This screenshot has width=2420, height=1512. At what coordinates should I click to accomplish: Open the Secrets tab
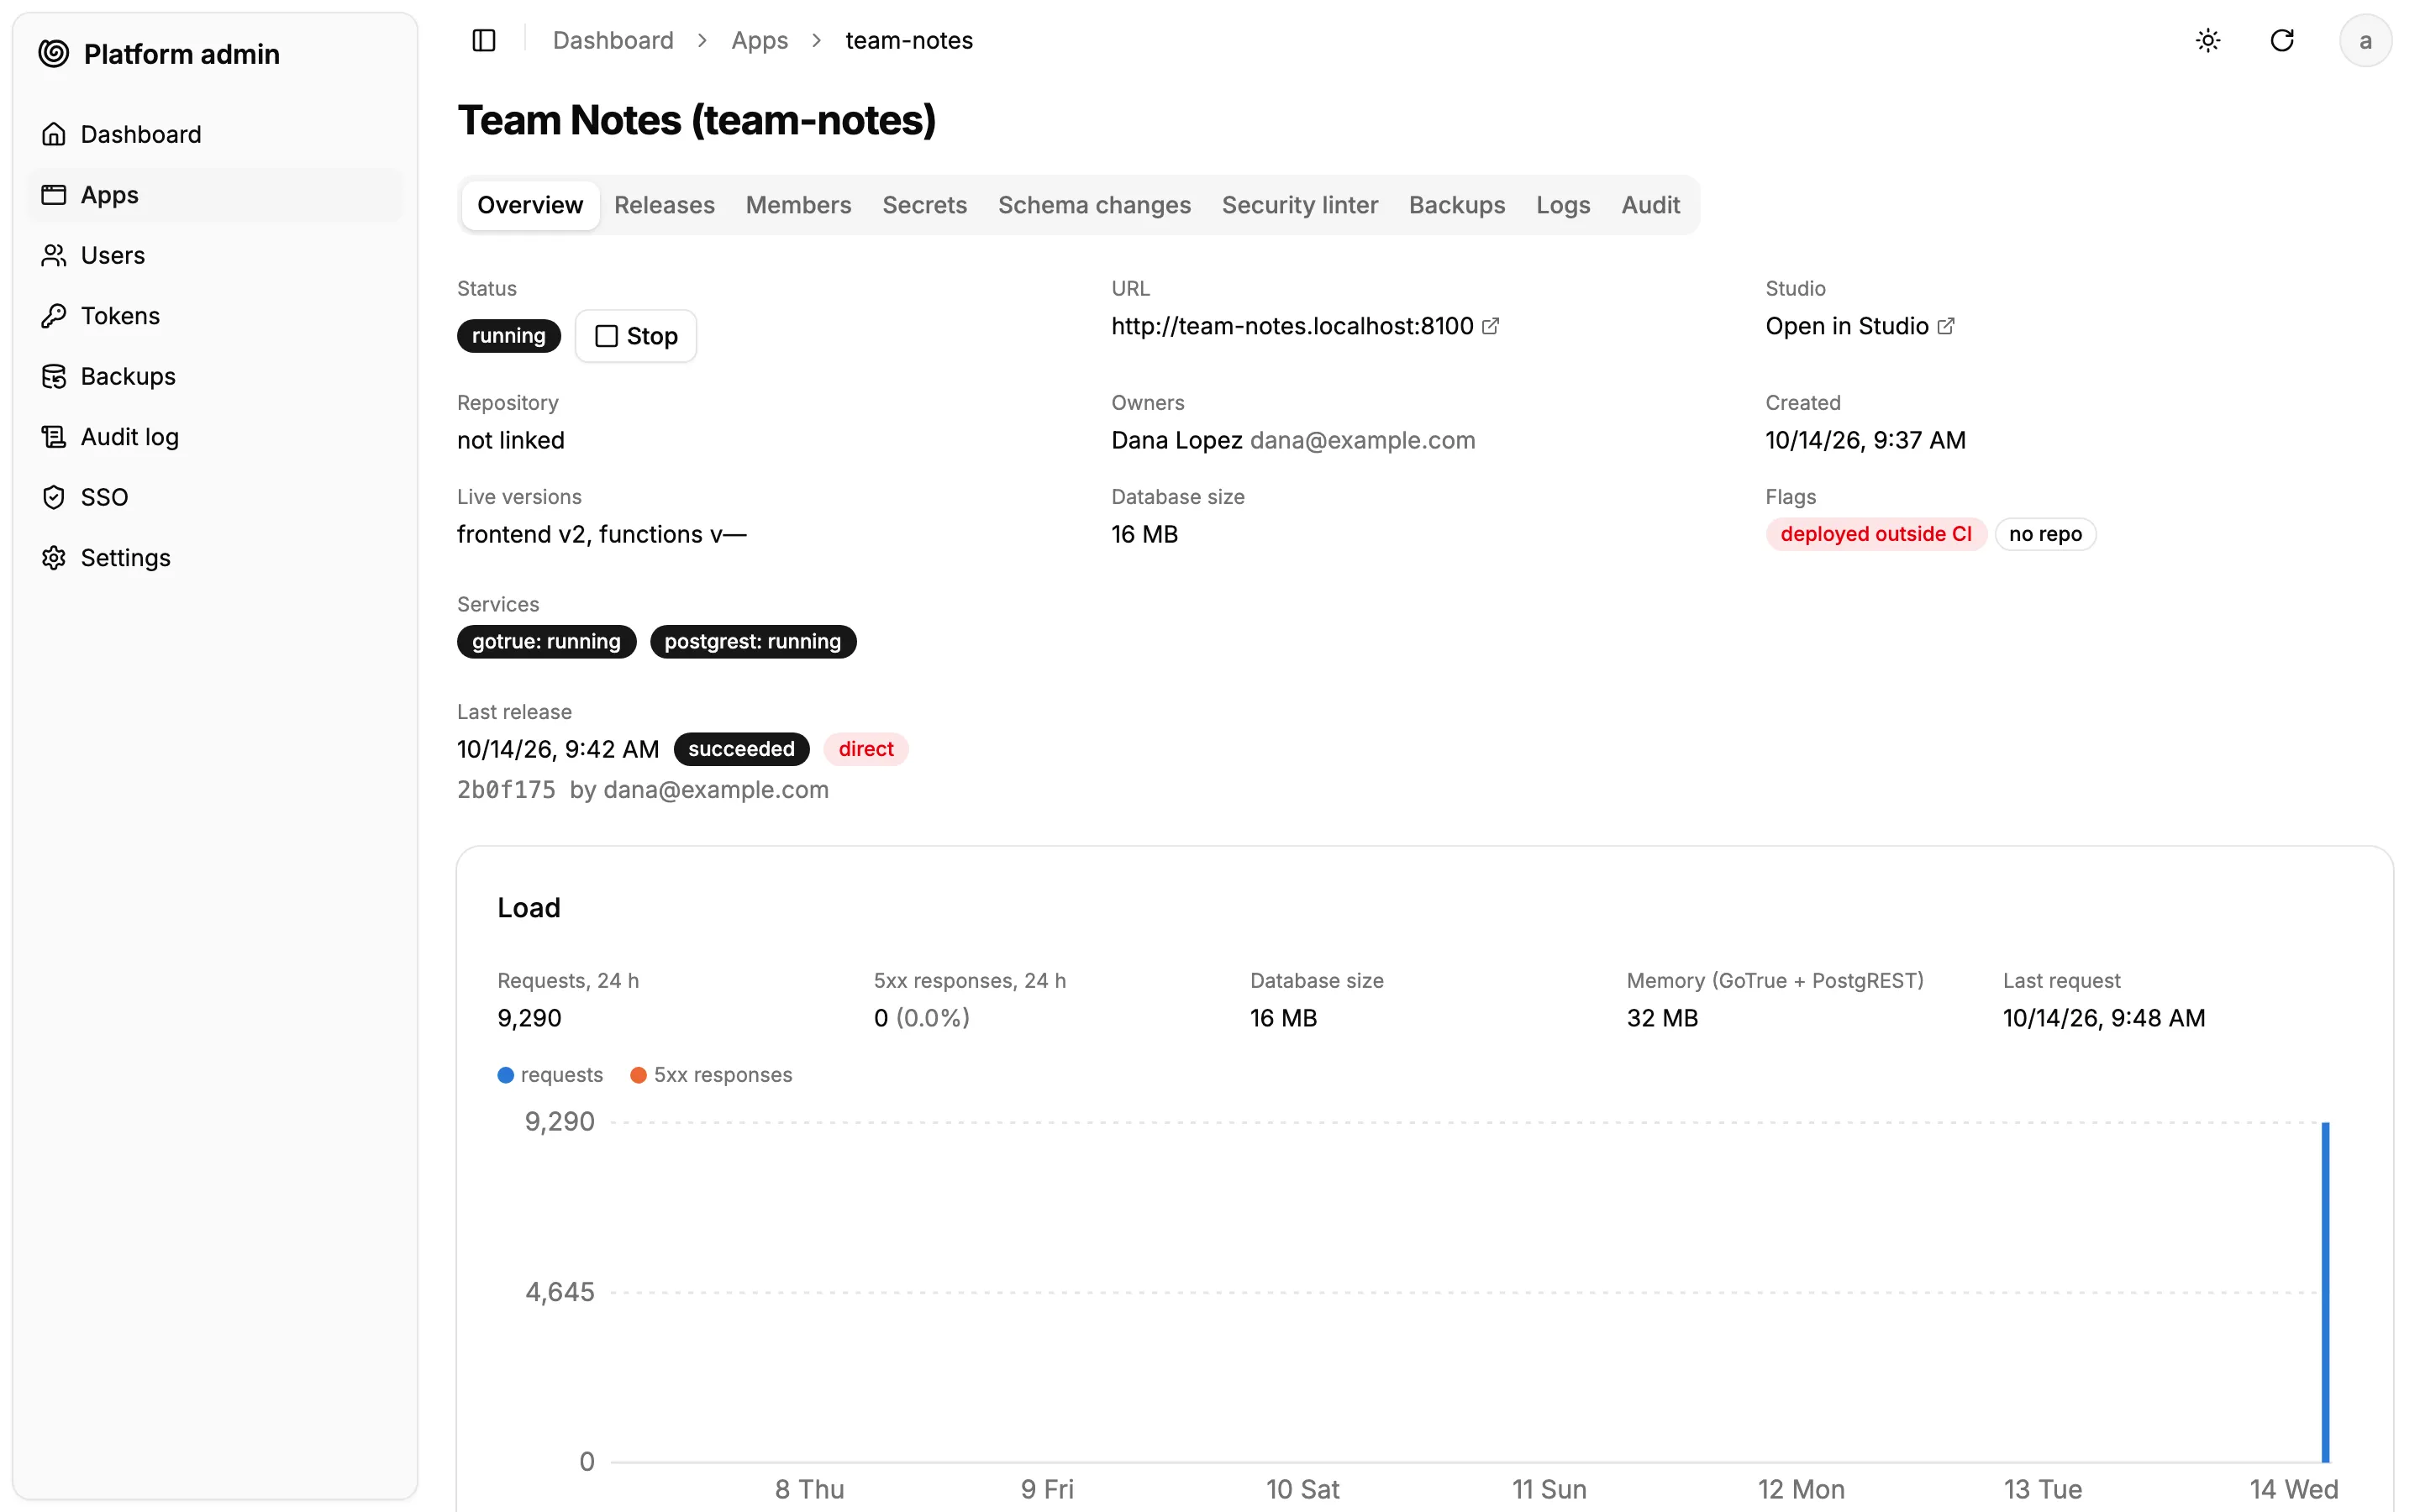pyautogui.click(x=924, y=205)
